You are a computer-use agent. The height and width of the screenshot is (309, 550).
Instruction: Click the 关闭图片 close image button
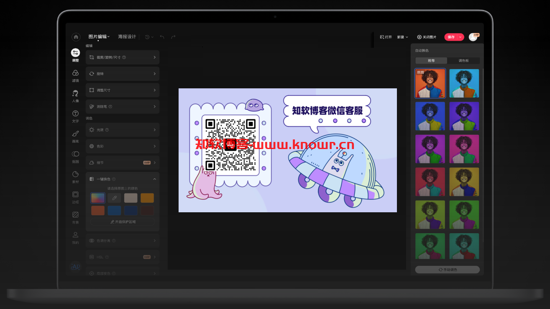click(427, 37)
